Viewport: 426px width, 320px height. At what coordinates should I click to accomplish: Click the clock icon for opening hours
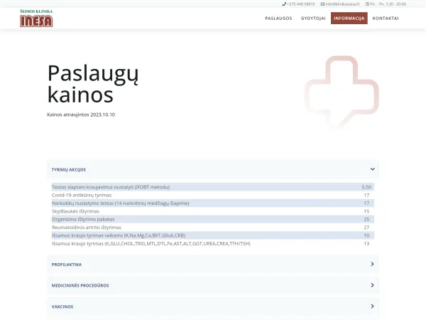[367, 4]
